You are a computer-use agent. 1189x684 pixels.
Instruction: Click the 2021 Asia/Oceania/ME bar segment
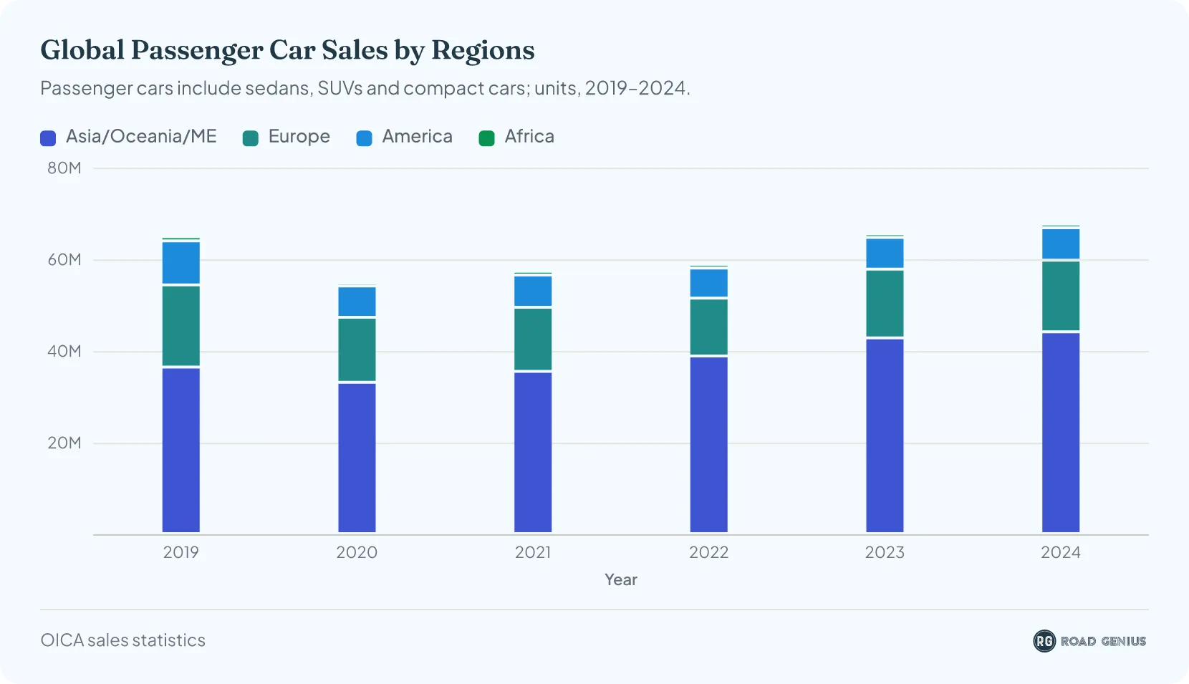point(533,453)
